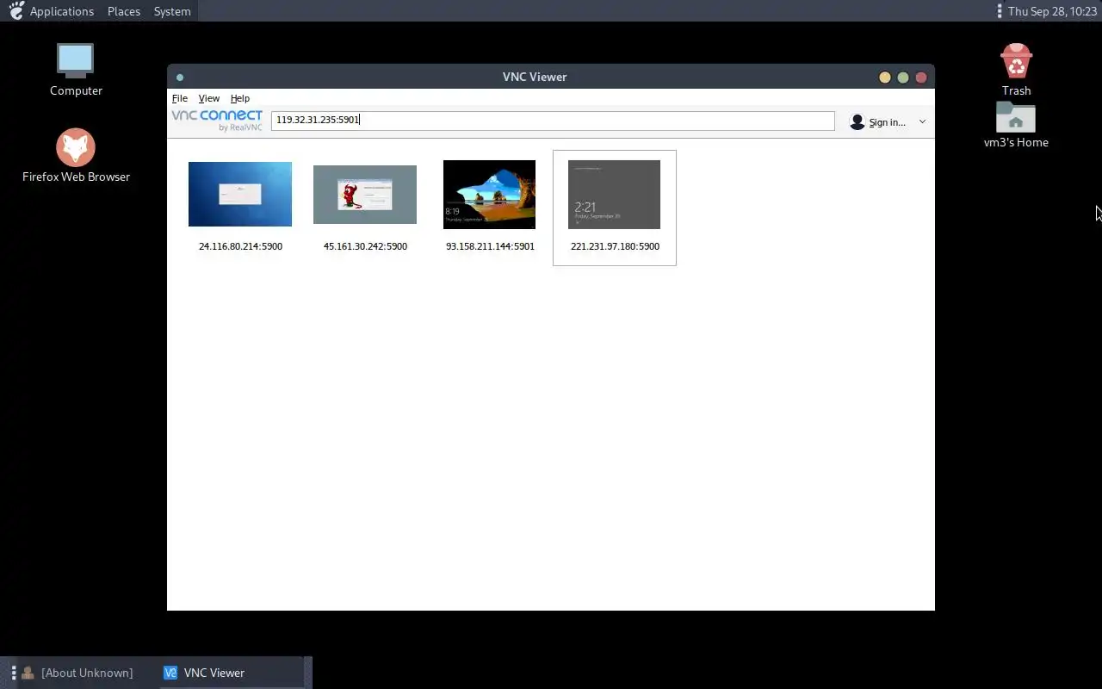Click the window menu dot in VNC Viewer titlebar
The height and width of the screenshot is (689, 1102).
pyautogui.click(x=180, y=78)
